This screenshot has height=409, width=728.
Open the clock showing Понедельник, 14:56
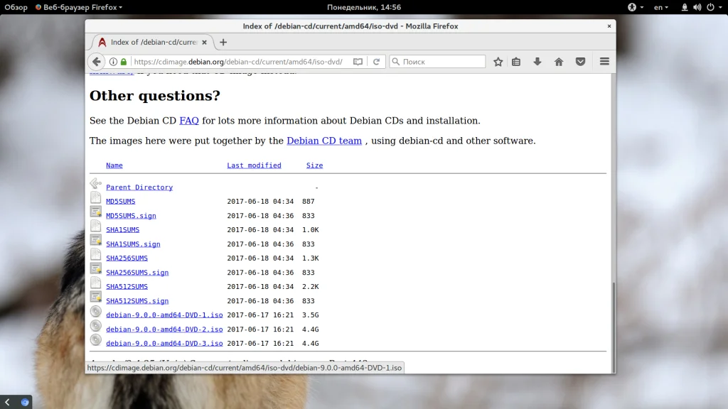click(x=364, y=7)
